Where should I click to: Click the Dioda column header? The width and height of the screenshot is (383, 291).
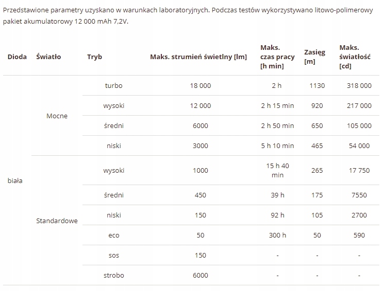pyautogui.click(x=17, y=57)
